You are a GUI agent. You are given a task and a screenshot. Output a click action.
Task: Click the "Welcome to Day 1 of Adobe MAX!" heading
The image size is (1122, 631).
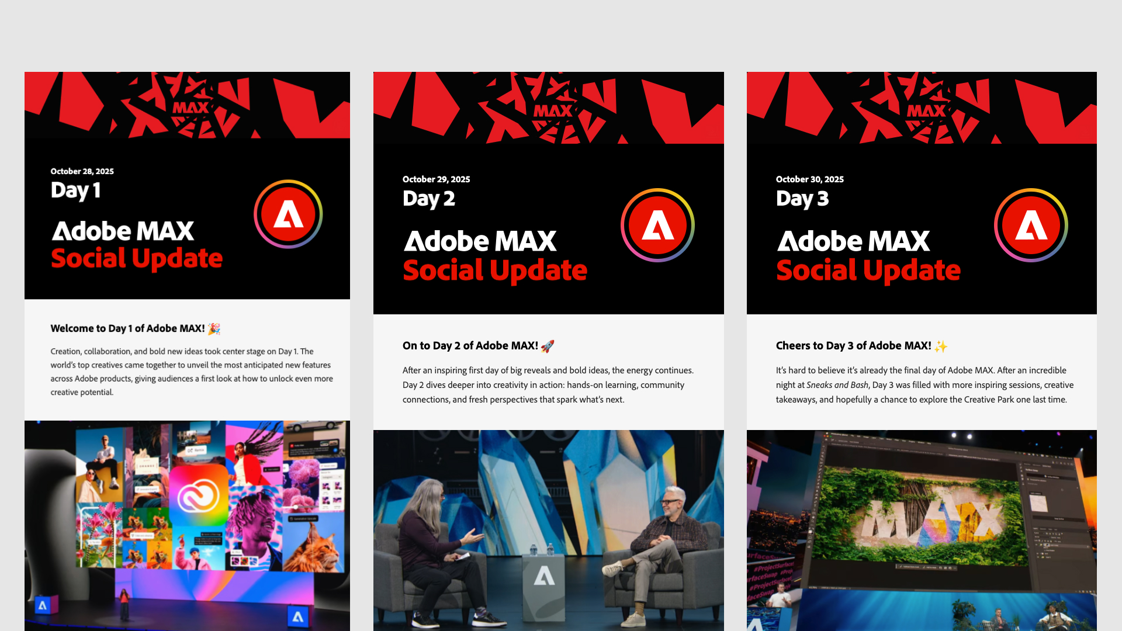pos(127,328)
